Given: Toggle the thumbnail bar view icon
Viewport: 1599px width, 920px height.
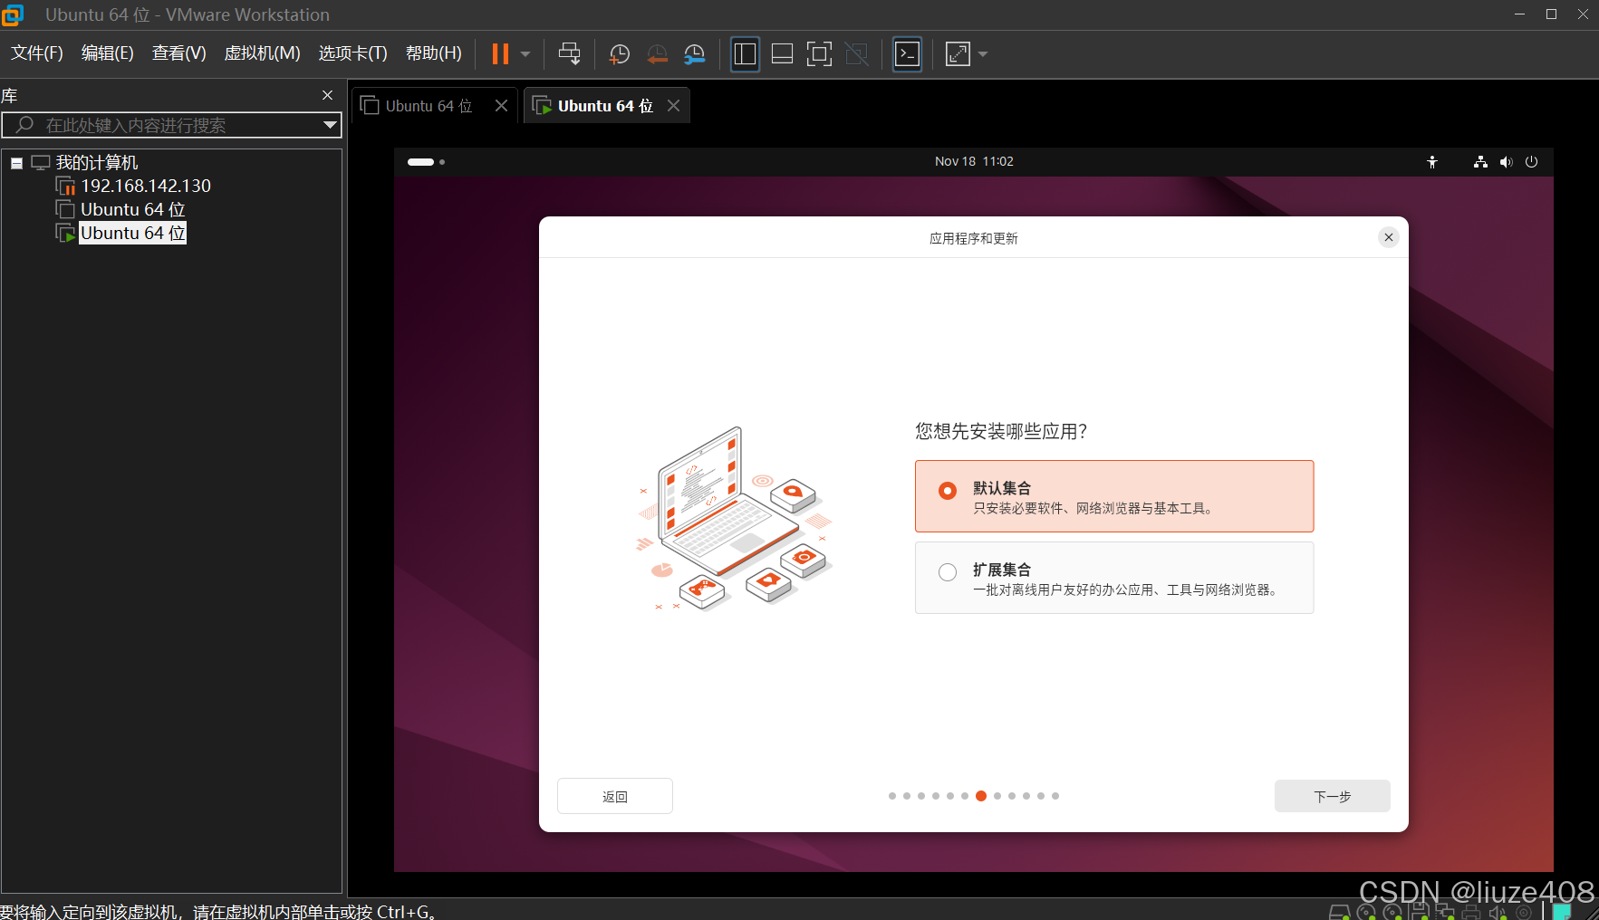Looking at the screenshot, I should [x=782, y=54].
